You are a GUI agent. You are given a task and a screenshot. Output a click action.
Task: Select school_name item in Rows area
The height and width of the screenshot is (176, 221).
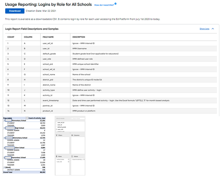pyautogui.click(x=61, y=159)
